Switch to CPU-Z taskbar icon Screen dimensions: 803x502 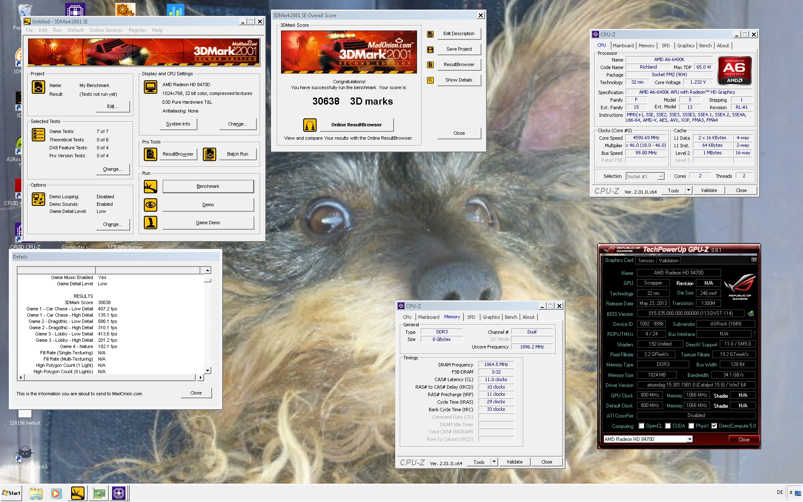[119, 494]
